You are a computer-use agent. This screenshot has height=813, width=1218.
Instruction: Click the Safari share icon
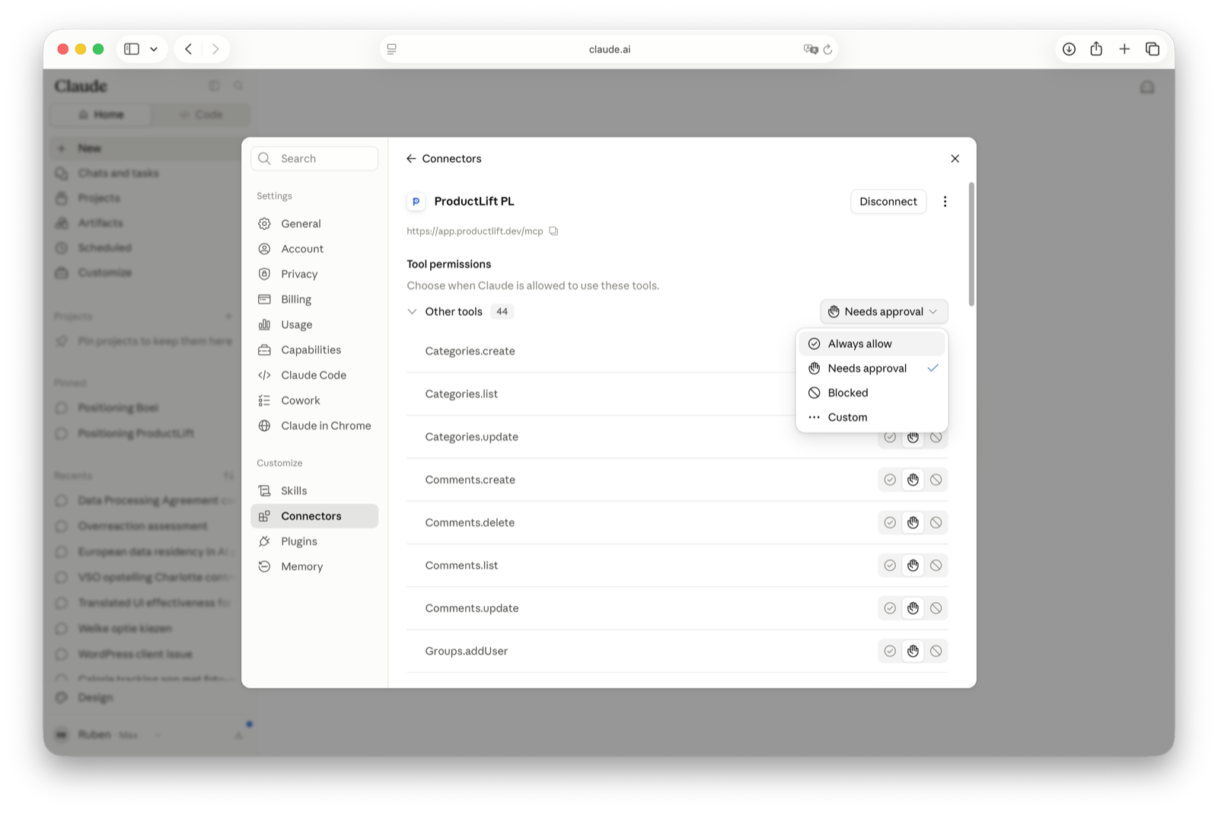[x=1096, y=49]
